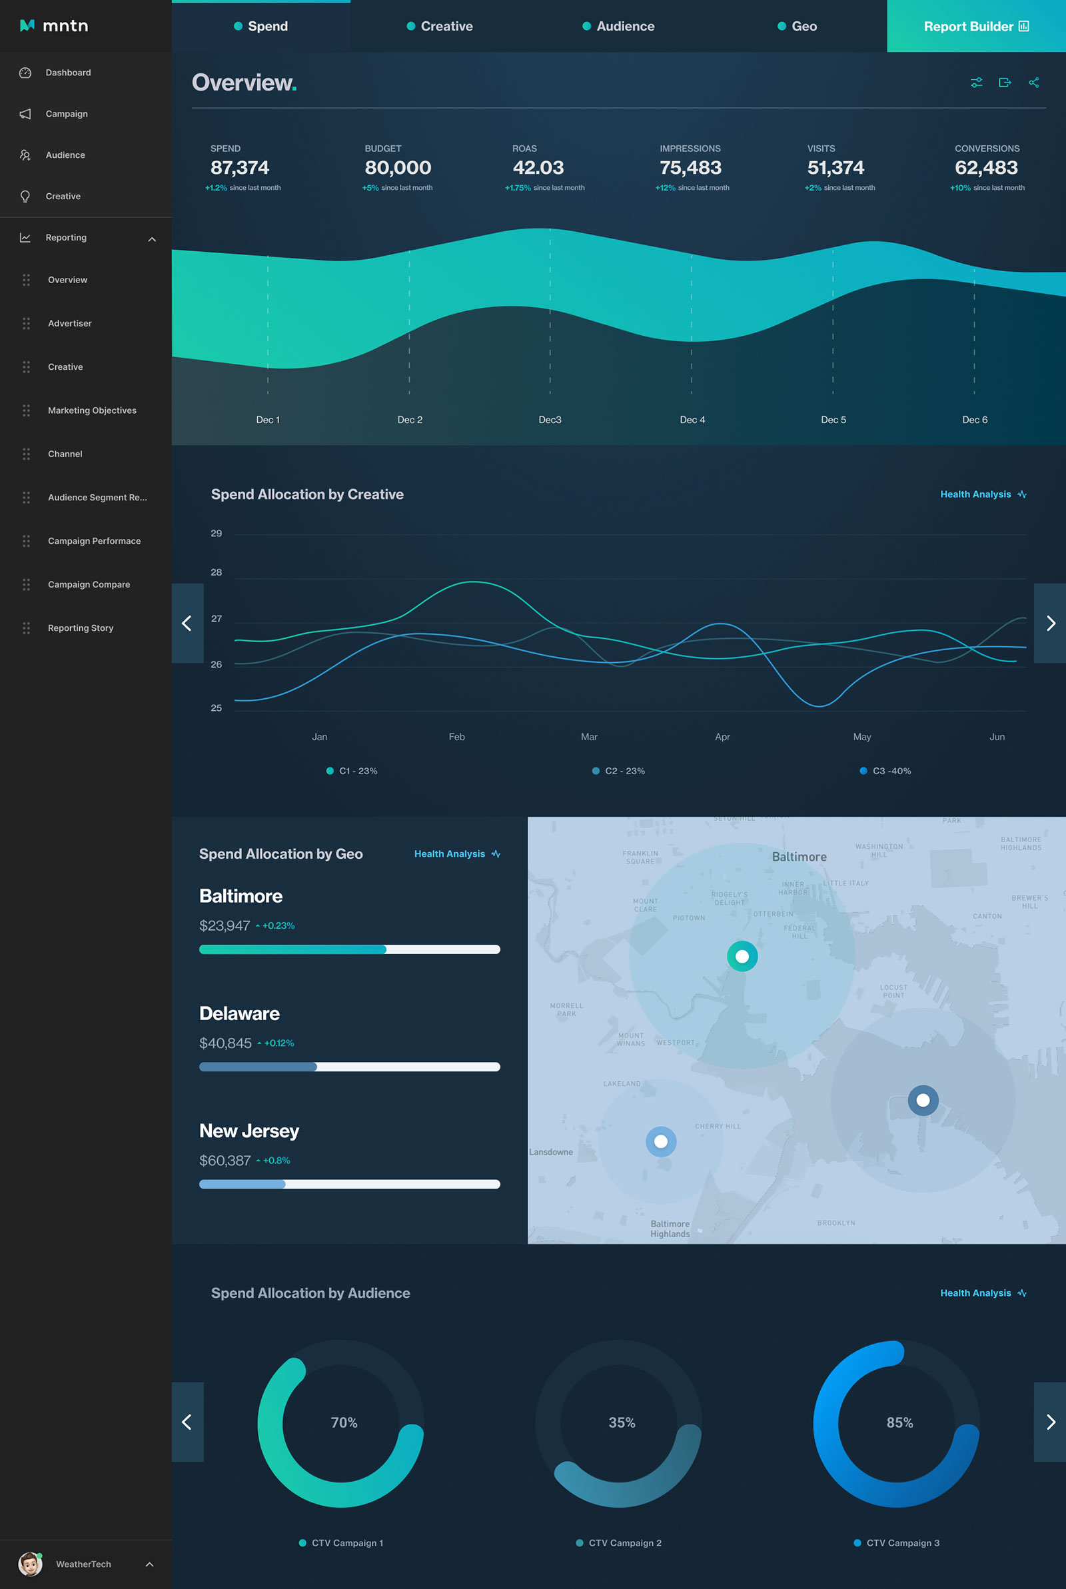Switch to the Creative tab at top
The width and height of the screenshot is (1066, 1589).
coord(439,27)
